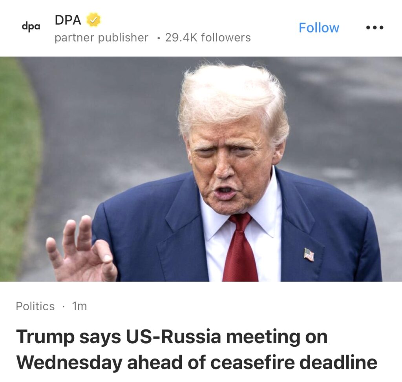Open the DPA publisher name link

[x=68, y=20]
